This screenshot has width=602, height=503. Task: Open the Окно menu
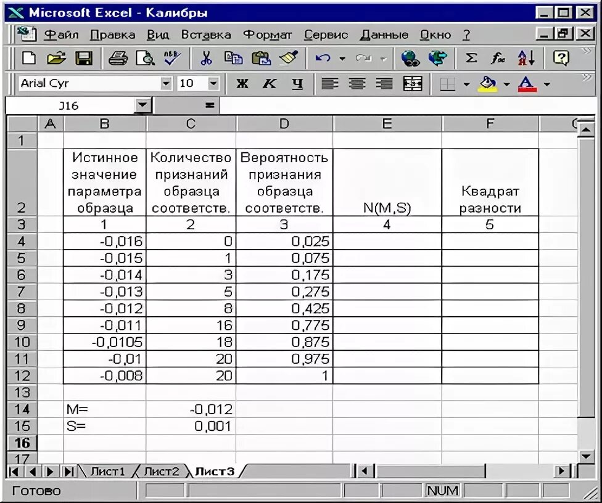[x=435, y=35]
